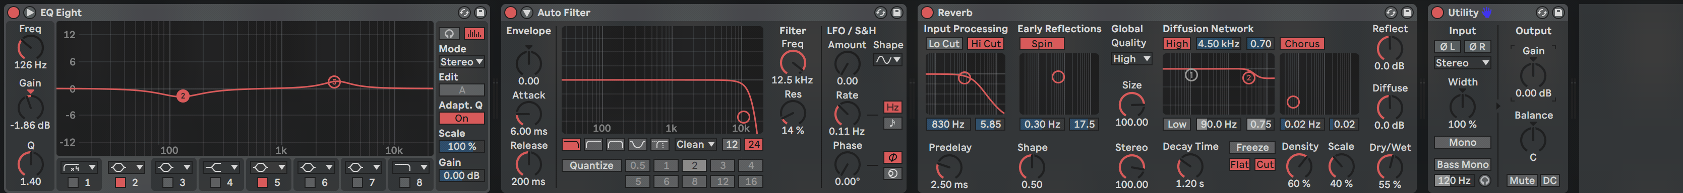
Task: Select highpass filter type in Auto Filter
Action: pos(593,144)
